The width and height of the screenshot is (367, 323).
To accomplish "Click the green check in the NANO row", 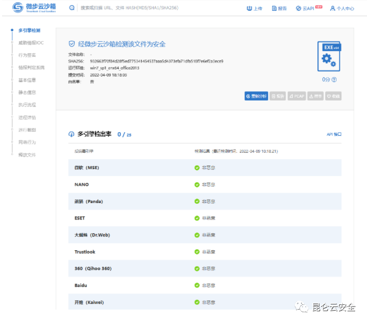I will click(x=197, y=185).
